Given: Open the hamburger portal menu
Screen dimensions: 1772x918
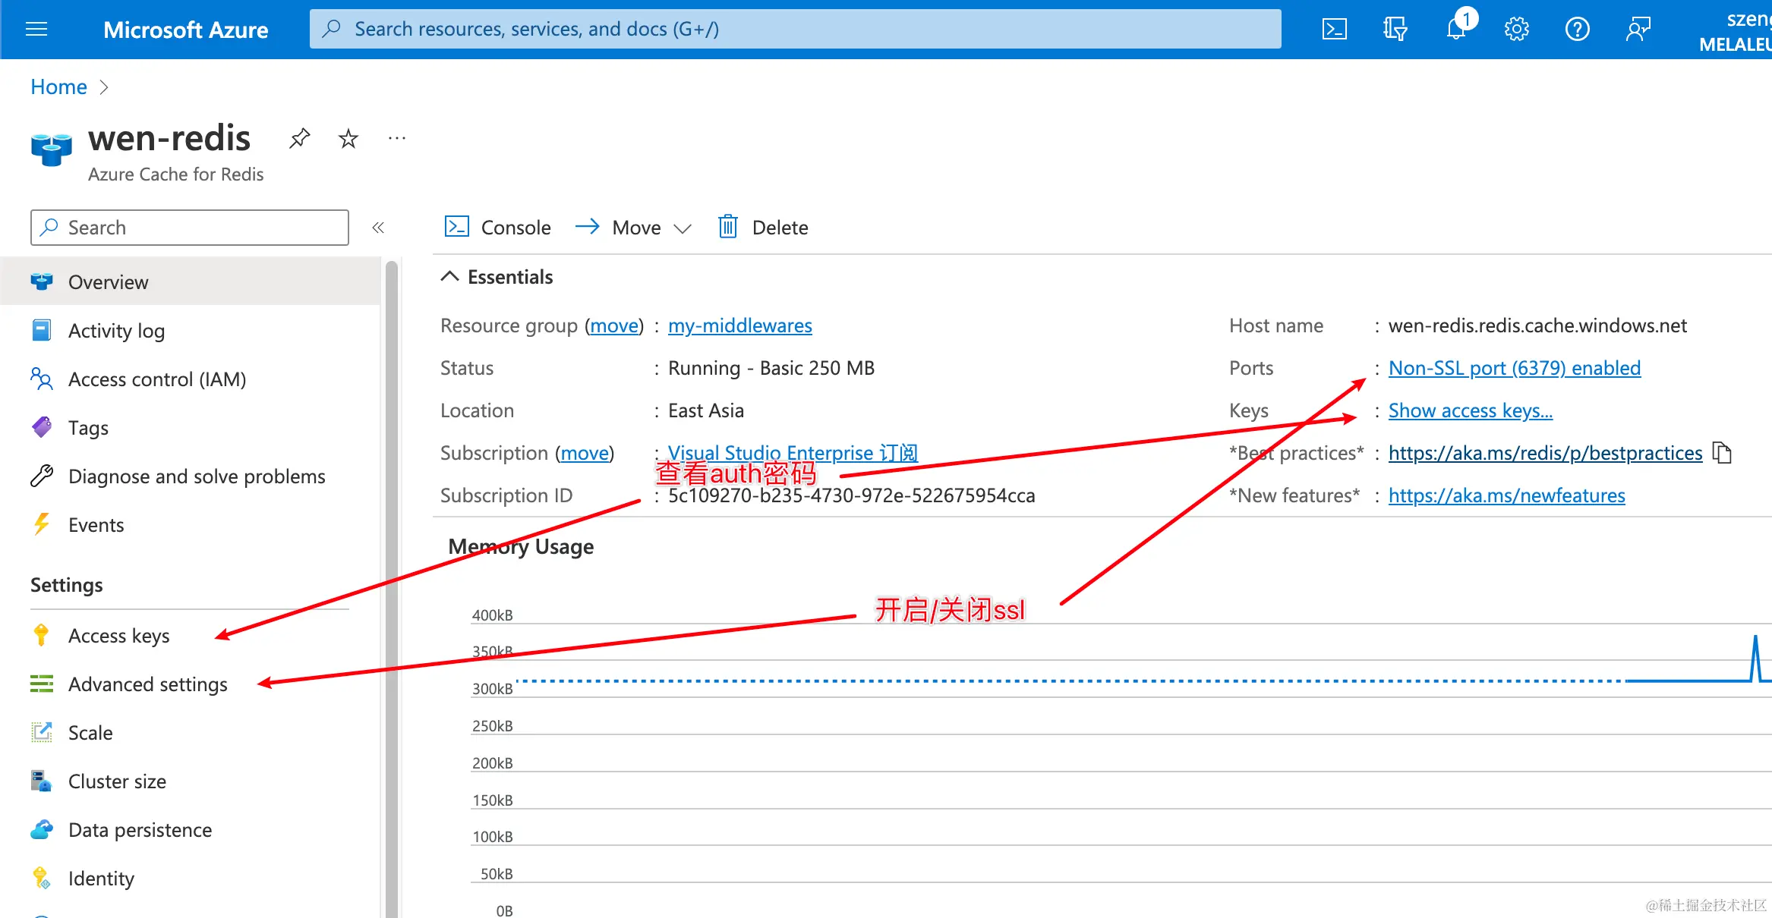Looking at the screenshot, I should pos(36,30).
